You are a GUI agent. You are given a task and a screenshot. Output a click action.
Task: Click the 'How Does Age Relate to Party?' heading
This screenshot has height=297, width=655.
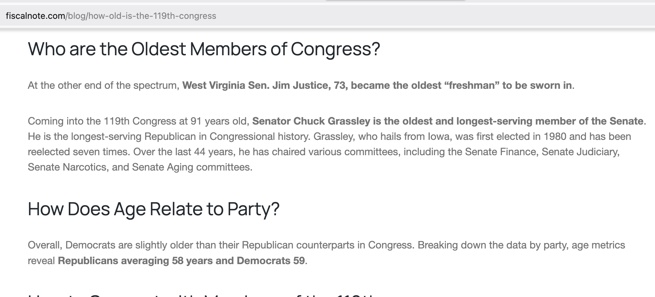tap(154, 209)
